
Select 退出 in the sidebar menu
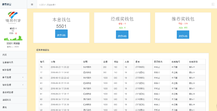pyautogui.click(x=13, y=107)
